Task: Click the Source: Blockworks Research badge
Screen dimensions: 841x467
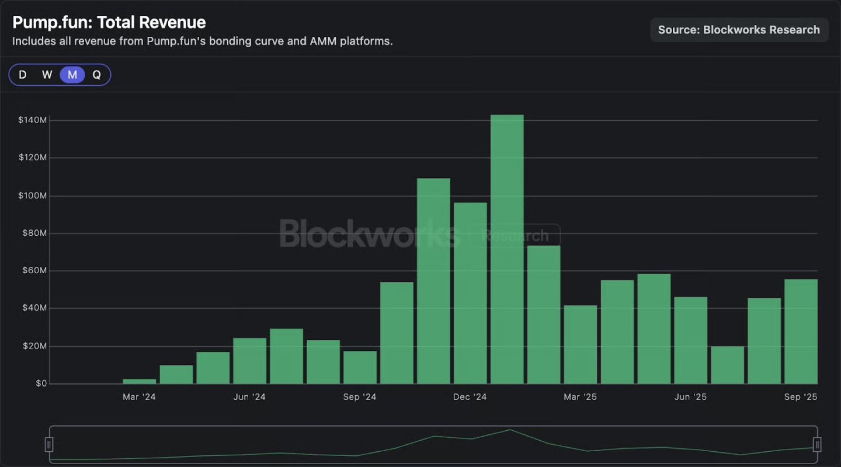Action: [x=739, y=30]
